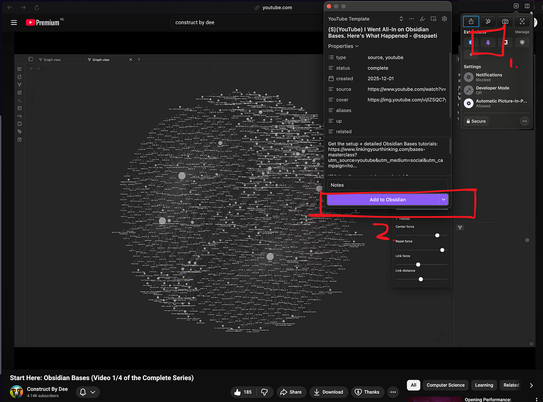The height and width of the screenshot is (402, 543).
Task: Click the templater '<%' ribbon icon
Action: tap(19, 116)
